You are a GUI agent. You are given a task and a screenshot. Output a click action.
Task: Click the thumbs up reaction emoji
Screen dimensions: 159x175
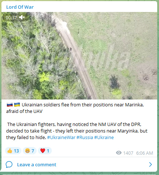[10, 151]
